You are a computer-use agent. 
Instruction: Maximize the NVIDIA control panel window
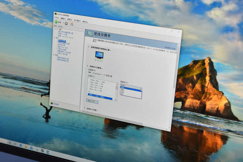172,31
